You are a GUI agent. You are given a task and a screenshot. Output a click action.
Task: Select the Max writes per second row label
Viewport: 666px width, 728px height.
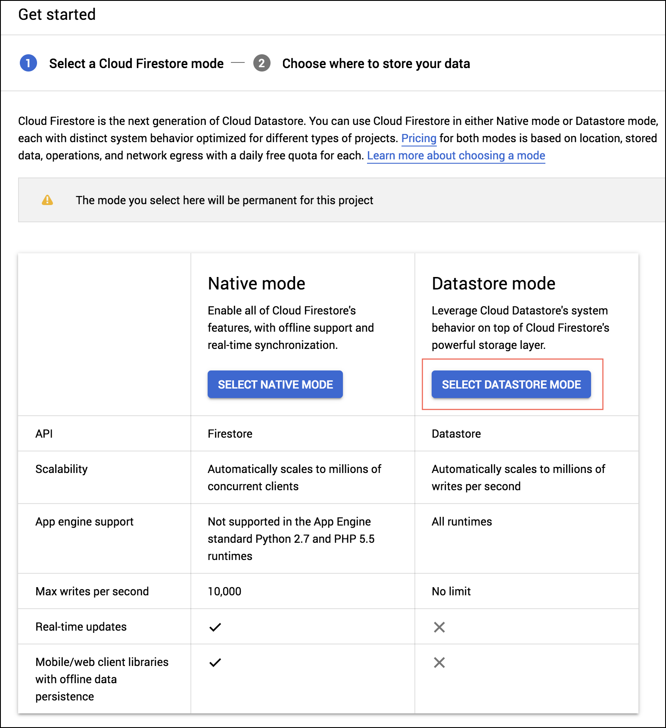pos(92,591)
